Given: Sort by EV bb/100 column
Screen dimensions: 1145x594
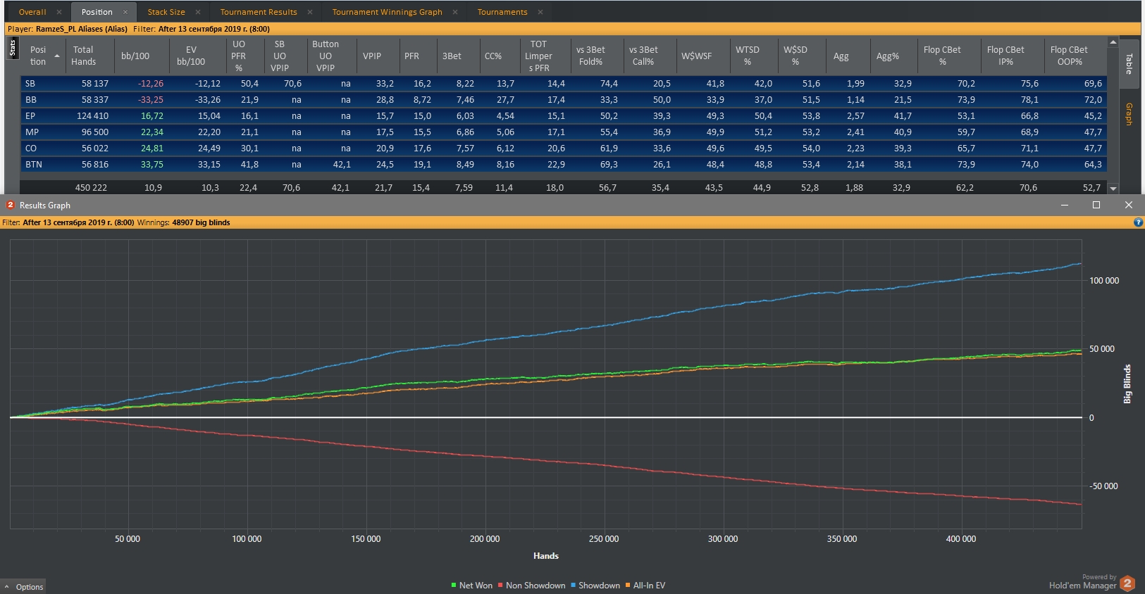Looking at the screenshot, I should click(x=197, y=56).
